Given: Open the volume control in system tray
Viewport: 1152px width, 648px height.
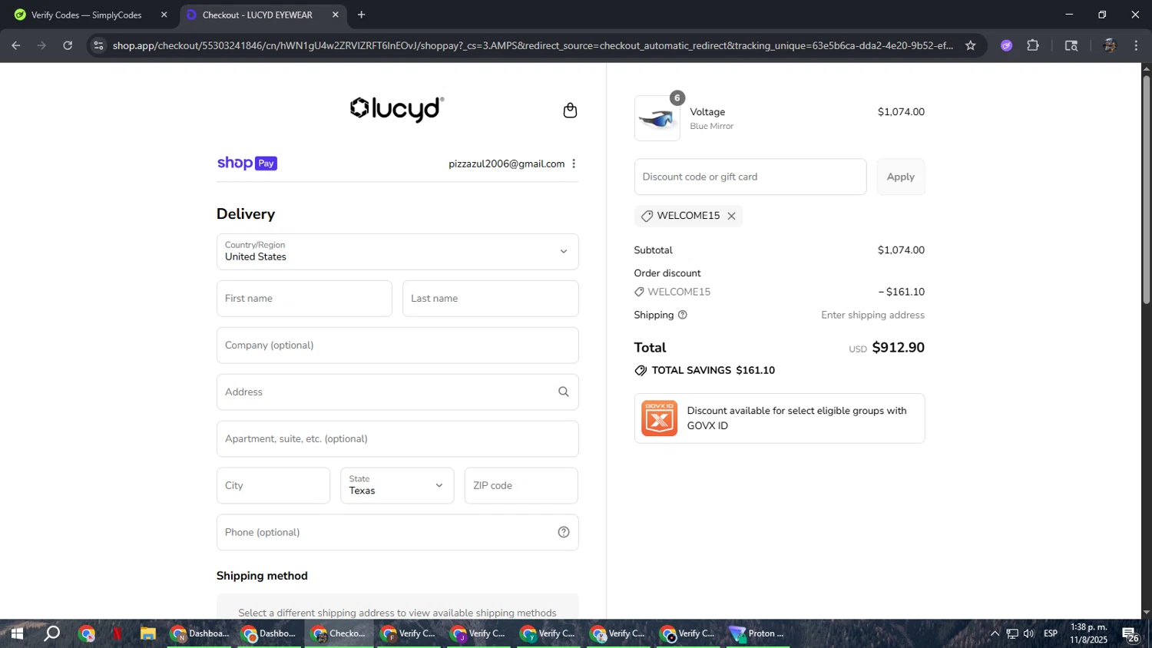Looking at the screenshot, I should pos(1029,633).
